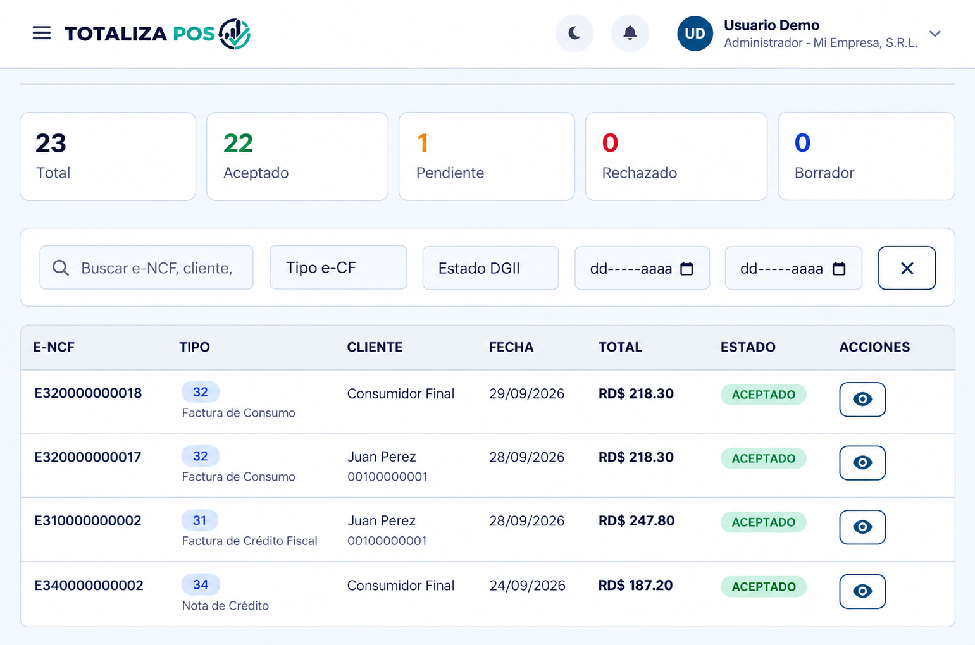Click the CLIENTE column header
Viewport: 975px width, 645px height.
pyautogui.click(x=375, y=347)
